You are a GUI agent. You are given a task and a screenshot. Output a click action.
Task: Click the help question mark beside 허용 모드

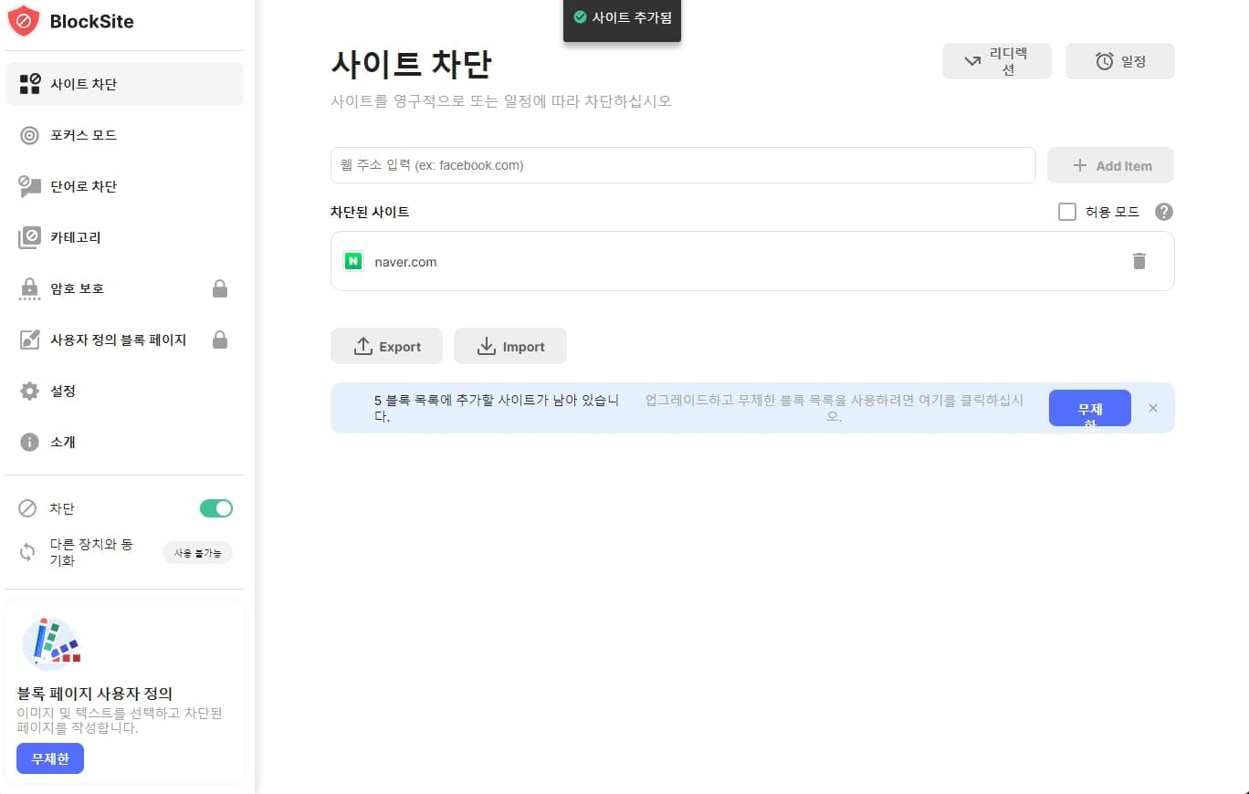tap(1163, 212)
